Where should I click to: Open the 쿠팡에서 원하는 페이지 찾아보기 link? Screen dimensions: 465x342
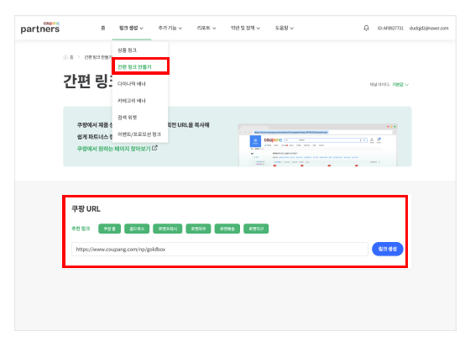[114, 149]
